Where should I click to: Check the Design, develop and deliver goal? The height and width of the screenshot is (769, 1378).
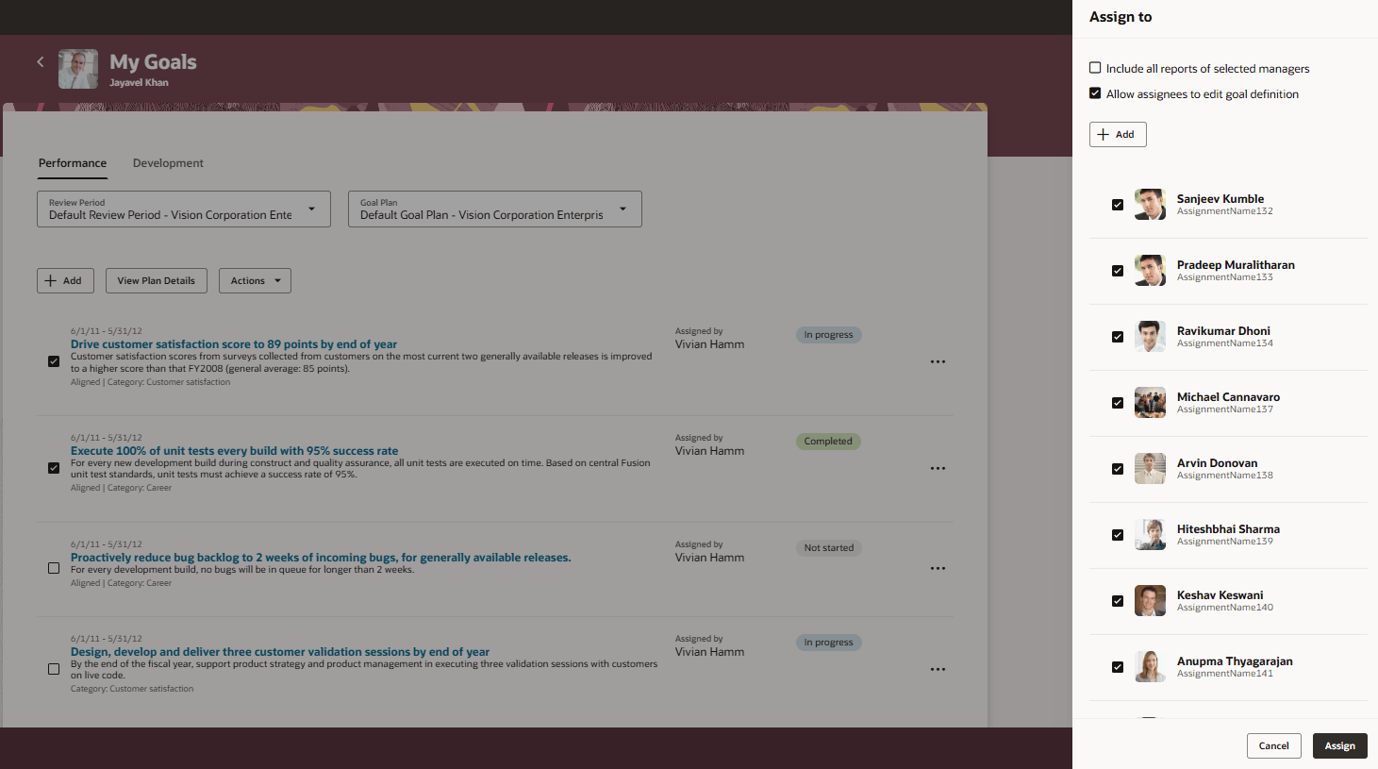pos(54,669)
